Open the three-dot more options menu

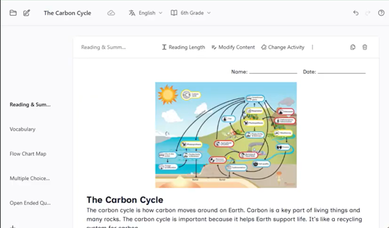312,47
